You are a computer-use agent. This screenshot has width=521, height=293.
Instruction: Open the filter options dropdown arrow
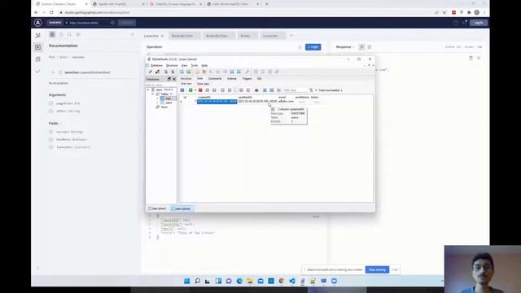click(x=316, y=90)
